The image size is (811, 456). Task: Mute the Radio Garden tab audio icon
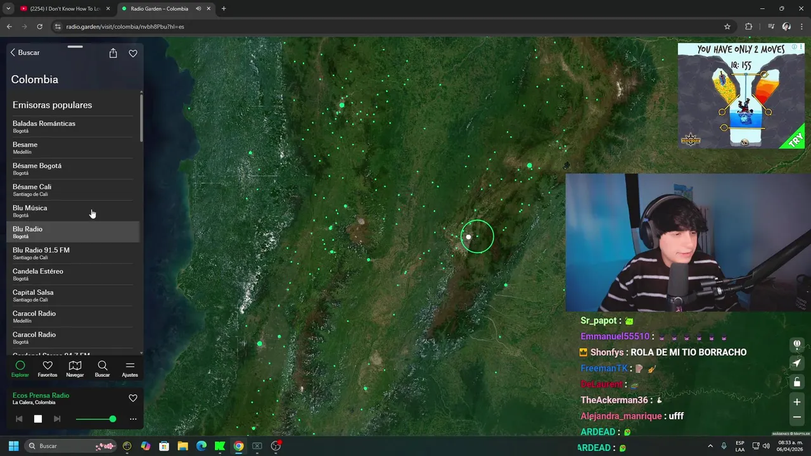(x=198, y=9)
